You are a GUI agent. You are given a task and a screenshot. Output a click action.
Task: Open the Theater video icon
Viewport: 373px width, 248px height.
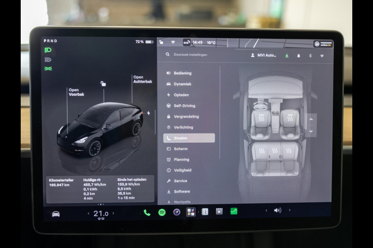(219, 211)
